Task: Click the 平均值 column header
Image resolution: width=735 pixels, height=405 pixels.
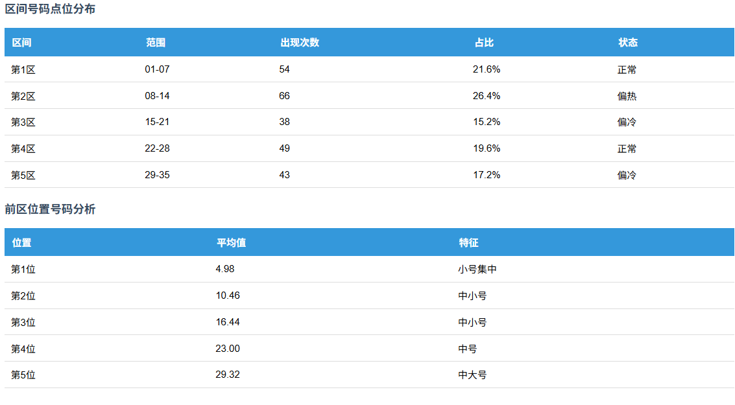Action: pyautogui.click(x=231, y=243)
